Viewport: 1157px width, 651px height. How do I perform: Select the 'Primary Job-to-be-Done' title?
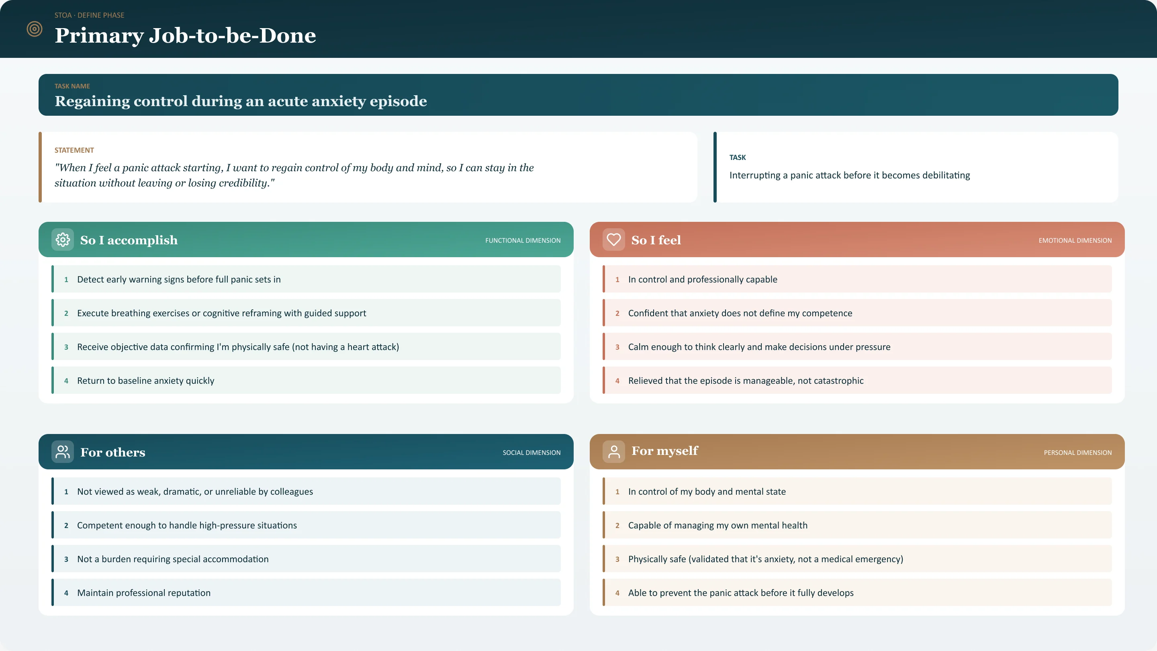(x=186, y=35)
